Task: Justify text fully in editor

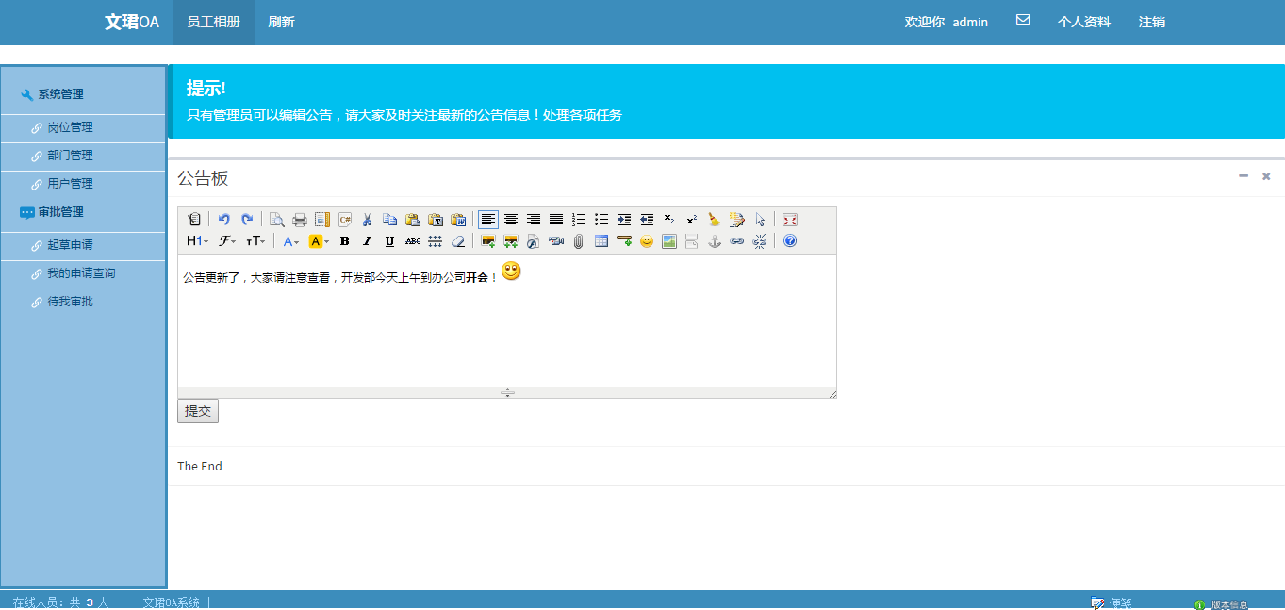Action: (556, 220)
